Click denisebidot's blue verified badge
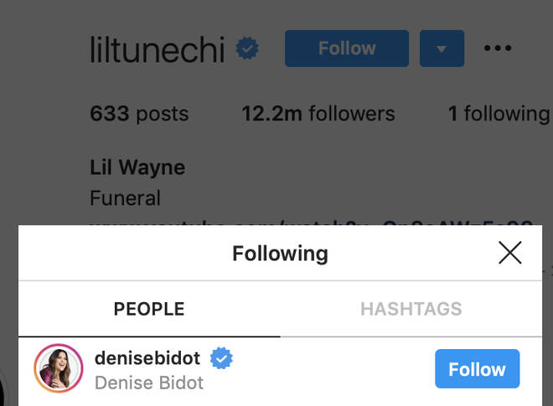Screen dimensions: 553x406 click(221, 358)
